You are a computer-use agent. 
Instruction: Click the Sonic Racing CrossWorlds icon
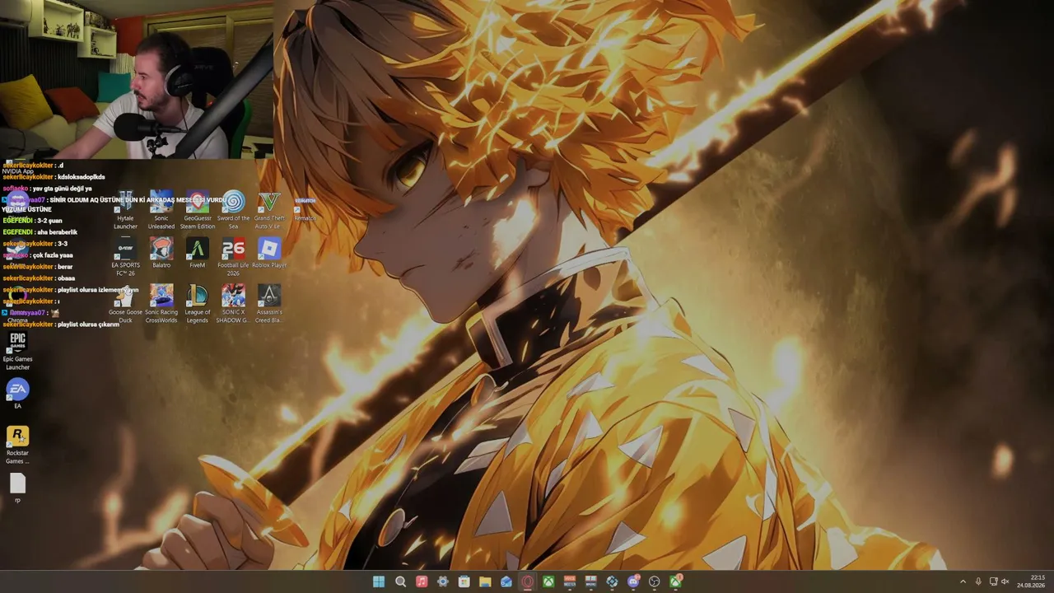tap(161, 304)
